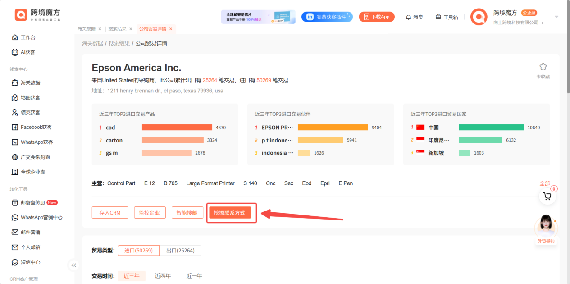
Task: Select the 出口(25264) trade type
Action: point(180,251)
